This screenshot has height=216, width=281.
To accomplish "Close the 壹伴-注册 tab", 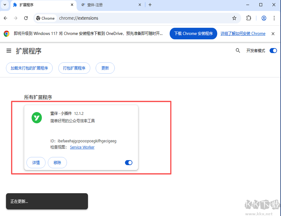I will click(x=140, y=5).
